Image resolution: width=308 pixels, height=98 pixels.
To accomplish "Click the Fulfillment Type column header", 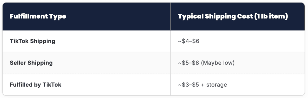I will (38, 17).
